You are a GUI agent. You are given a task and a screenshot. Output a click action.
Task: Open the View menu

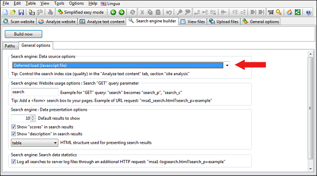pyautogui.click(x=45, y=3)
